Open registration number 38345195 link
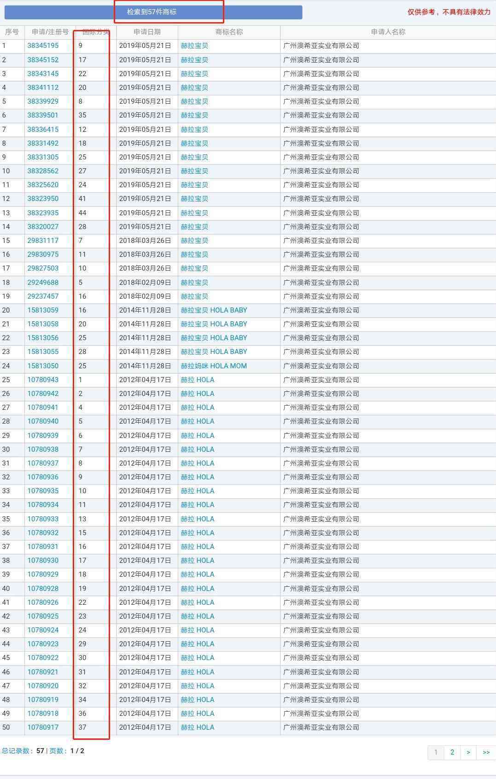Viewport: 496px width, 779px height. click(x=43, y=46)
